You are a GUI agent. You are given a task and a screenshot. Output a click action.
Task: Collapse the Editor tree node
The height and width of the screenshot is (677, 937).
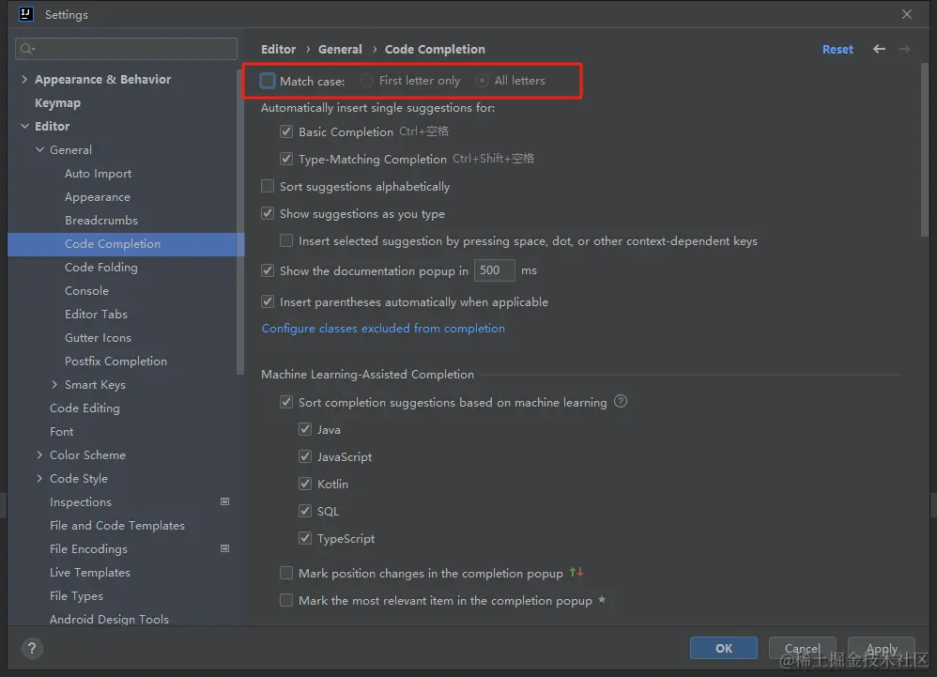tap(24, 126)
